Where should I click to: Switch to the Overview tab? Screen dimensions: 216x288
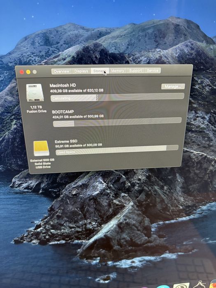tap(62, 71)
